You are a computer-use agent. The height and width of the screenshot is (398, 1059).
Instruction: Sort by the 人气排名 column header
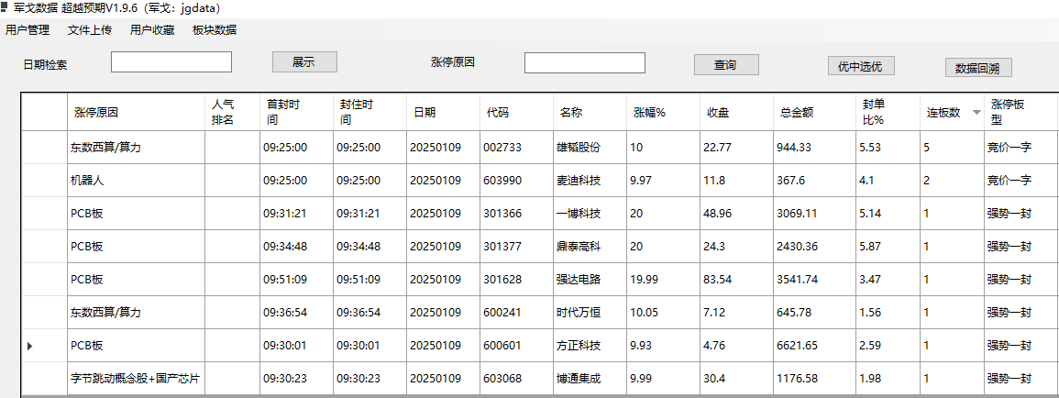tap(232, 112)
